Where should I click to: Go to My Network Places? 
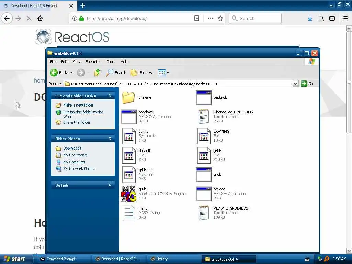click(x=79, y=169)
